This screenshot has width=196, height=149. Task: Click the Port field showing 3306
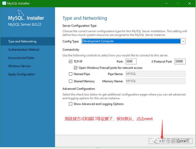tap(131, 61)
